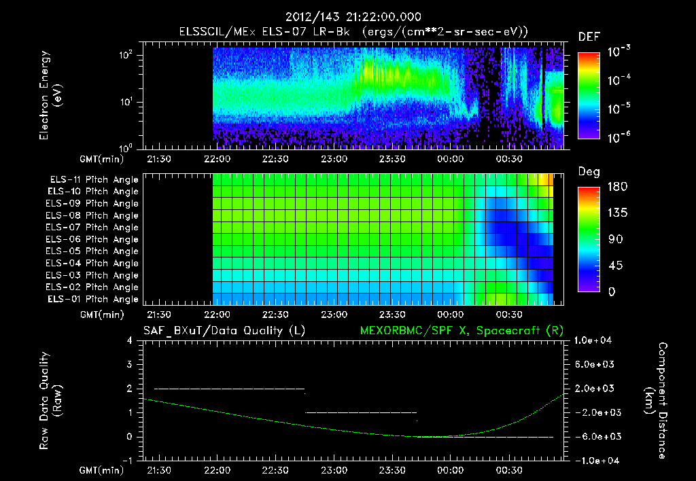Click the 23:00 tick label under pitch angle plot
This screenshot has height=481, width=696.
click(x=334, y=315)
